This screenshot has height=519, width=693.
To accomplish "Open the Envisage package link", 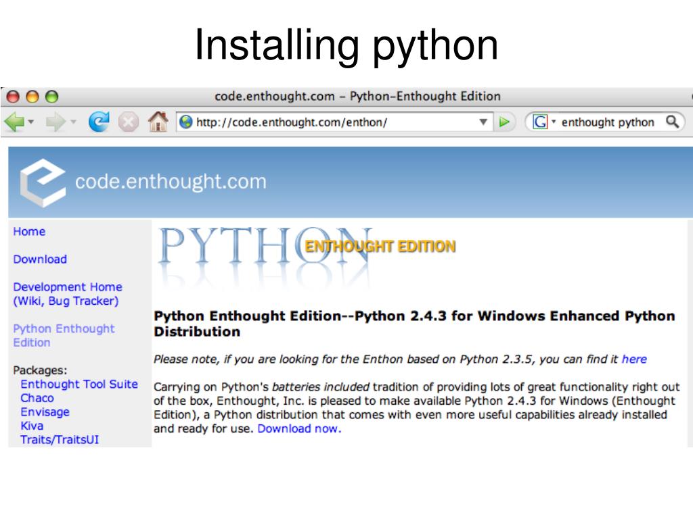I will click(x=45, y=412).
